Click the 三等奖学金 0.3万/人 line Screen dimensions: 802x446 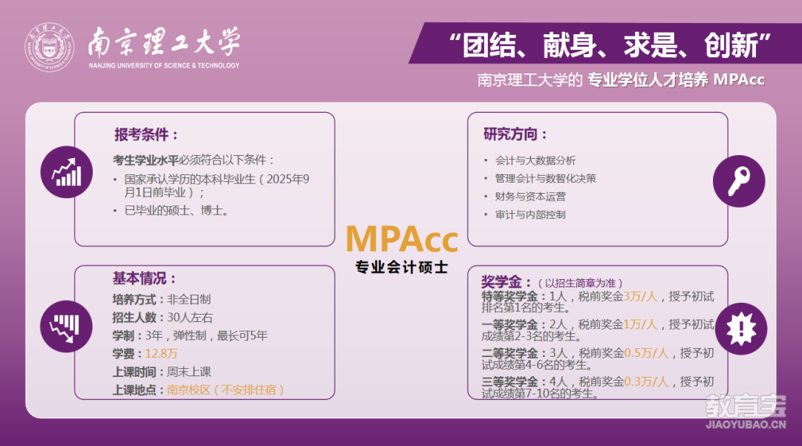(x=597, y=387)
